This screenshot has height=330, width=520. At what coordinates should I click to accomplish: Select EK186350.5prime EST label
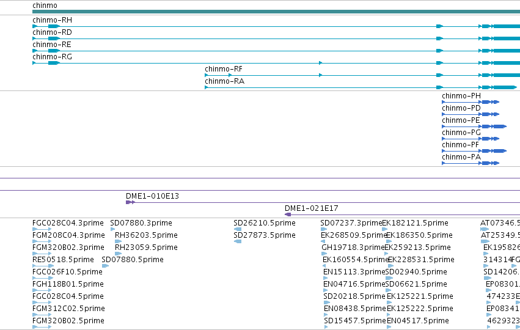[420, 235]
